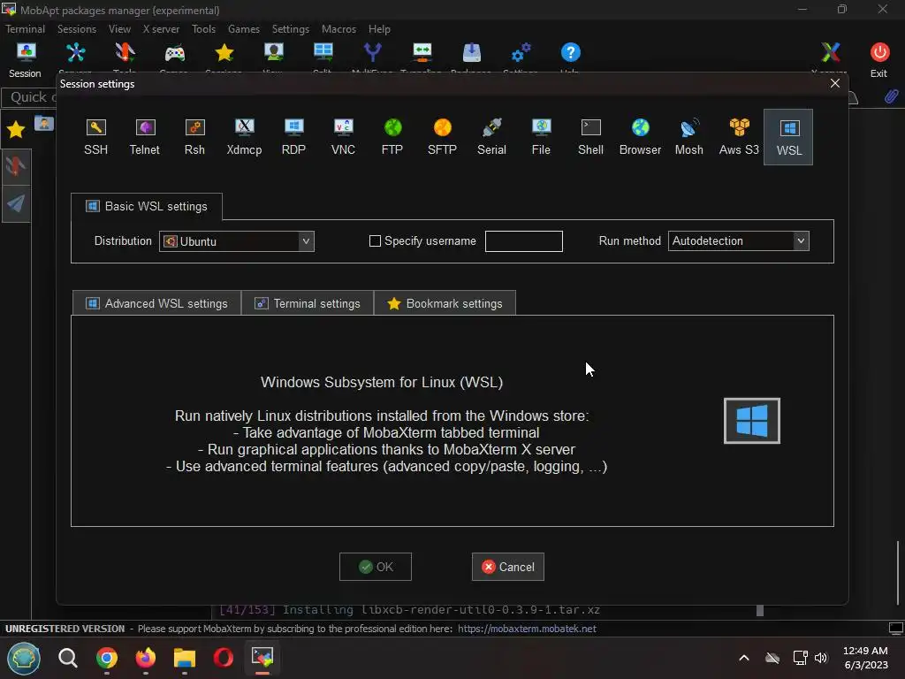This screenshot has height=679, width=905.
Task: Open the Distribution Ubuntu dropdown
Action: pyautogui.click(x=237, y=240)
